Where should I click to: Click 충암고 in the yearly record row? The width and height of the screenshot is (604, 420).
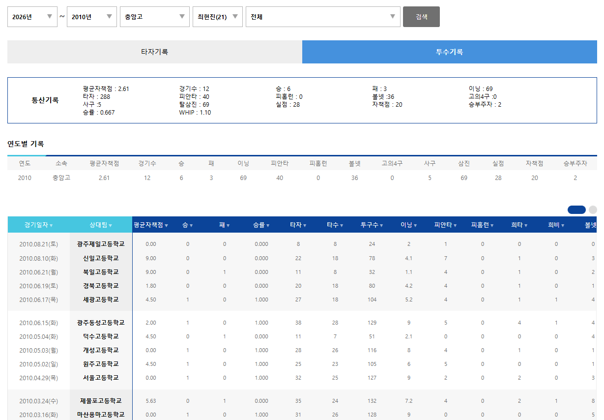pos(61,178)
